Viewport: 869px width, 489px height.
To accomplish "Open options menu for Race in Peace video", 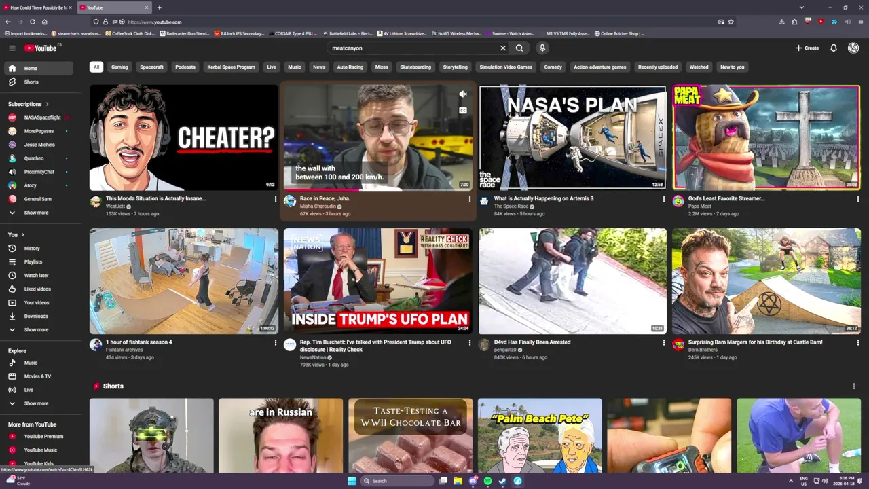I will pos(469,199).
